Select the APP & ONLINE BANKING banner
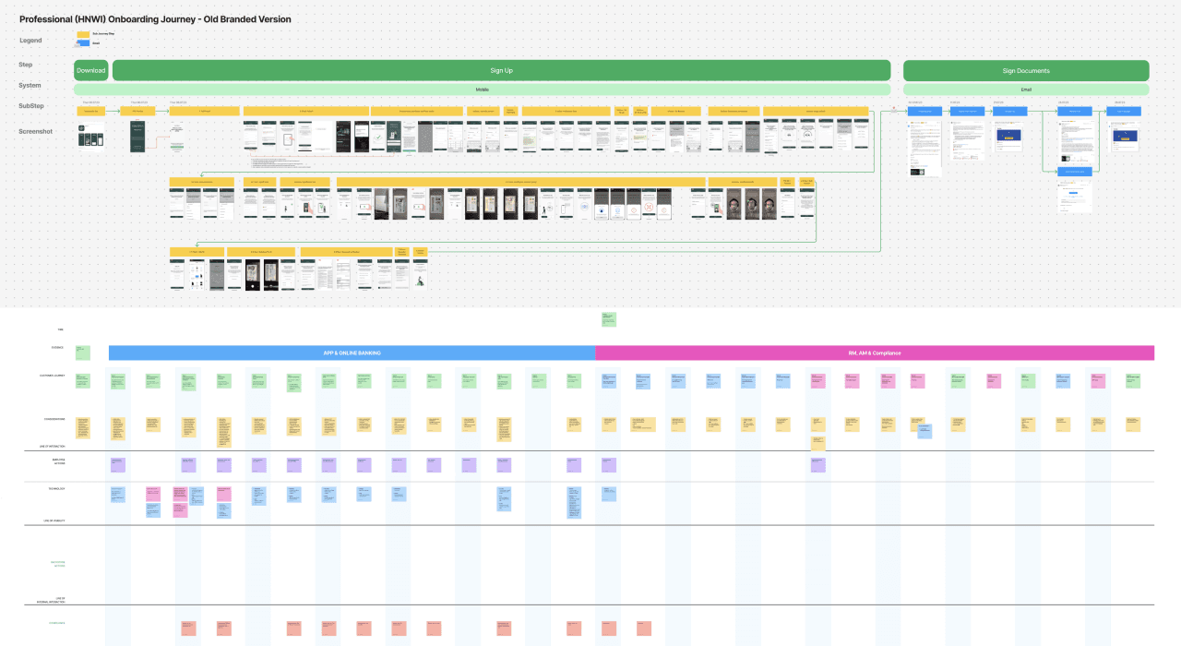This screenshot has width=1181, height=646. [x=352, y=353]
